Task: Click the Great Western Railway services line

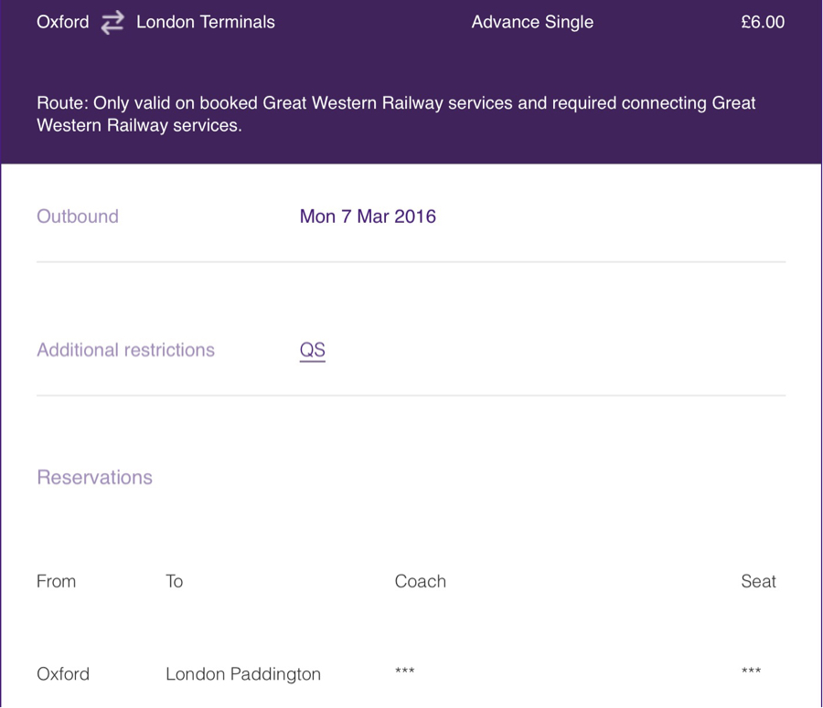Action: [x=139, y=125]
